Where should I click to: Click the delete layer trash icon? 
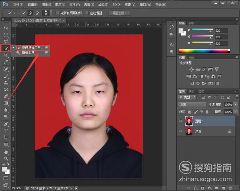[x=230, y=188]
